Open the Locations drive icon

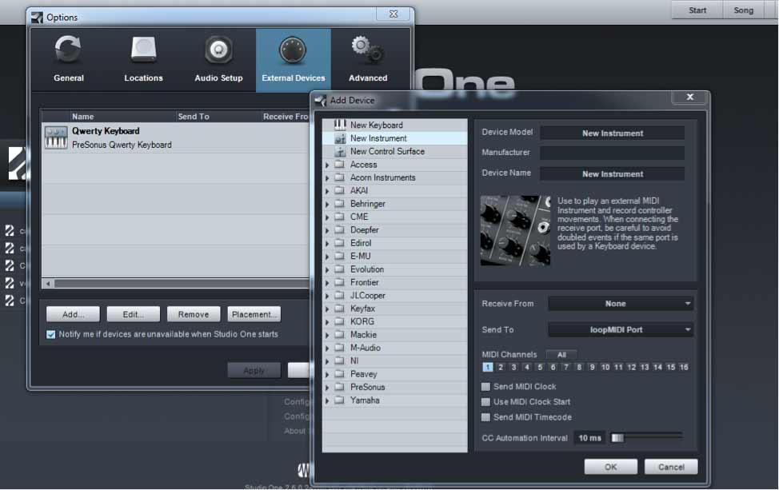click(144, 50)
